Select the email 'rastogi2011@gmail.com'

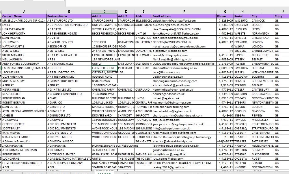(x=184, y=167)
